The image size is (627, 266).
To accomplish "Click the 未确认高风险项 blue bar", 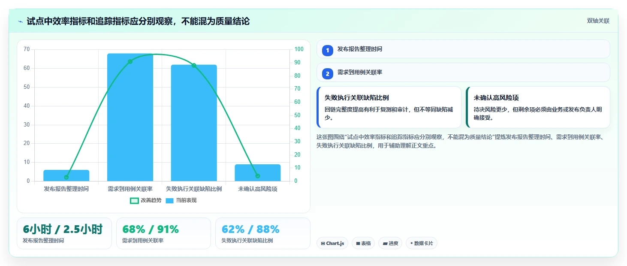I will [x=258, y=172].
